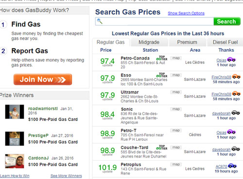
Task: Click the blue car icon beside AC870
Action: [x=232, y=165]
